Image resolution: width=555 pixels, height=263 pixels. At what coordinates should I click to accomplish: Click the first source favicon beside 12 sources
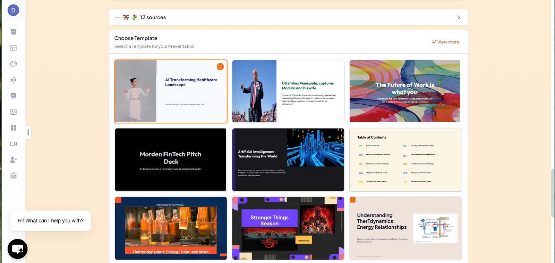pos(117,17)
